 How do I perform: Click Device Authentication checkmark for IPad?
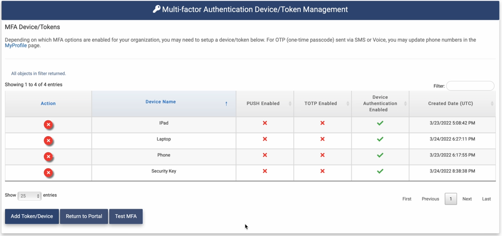tap(380, 123)
